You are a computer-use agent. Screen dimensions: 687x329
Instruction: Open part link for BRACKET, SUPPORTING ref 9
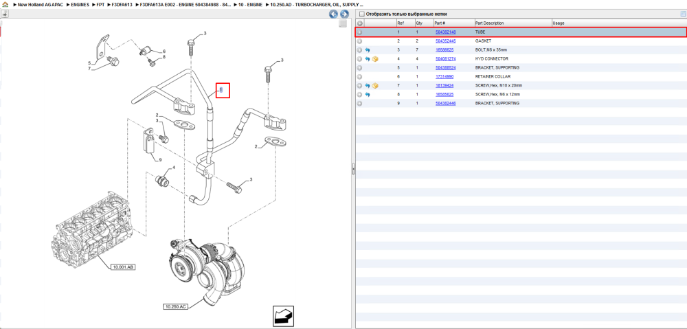click(x=446, y=104)
